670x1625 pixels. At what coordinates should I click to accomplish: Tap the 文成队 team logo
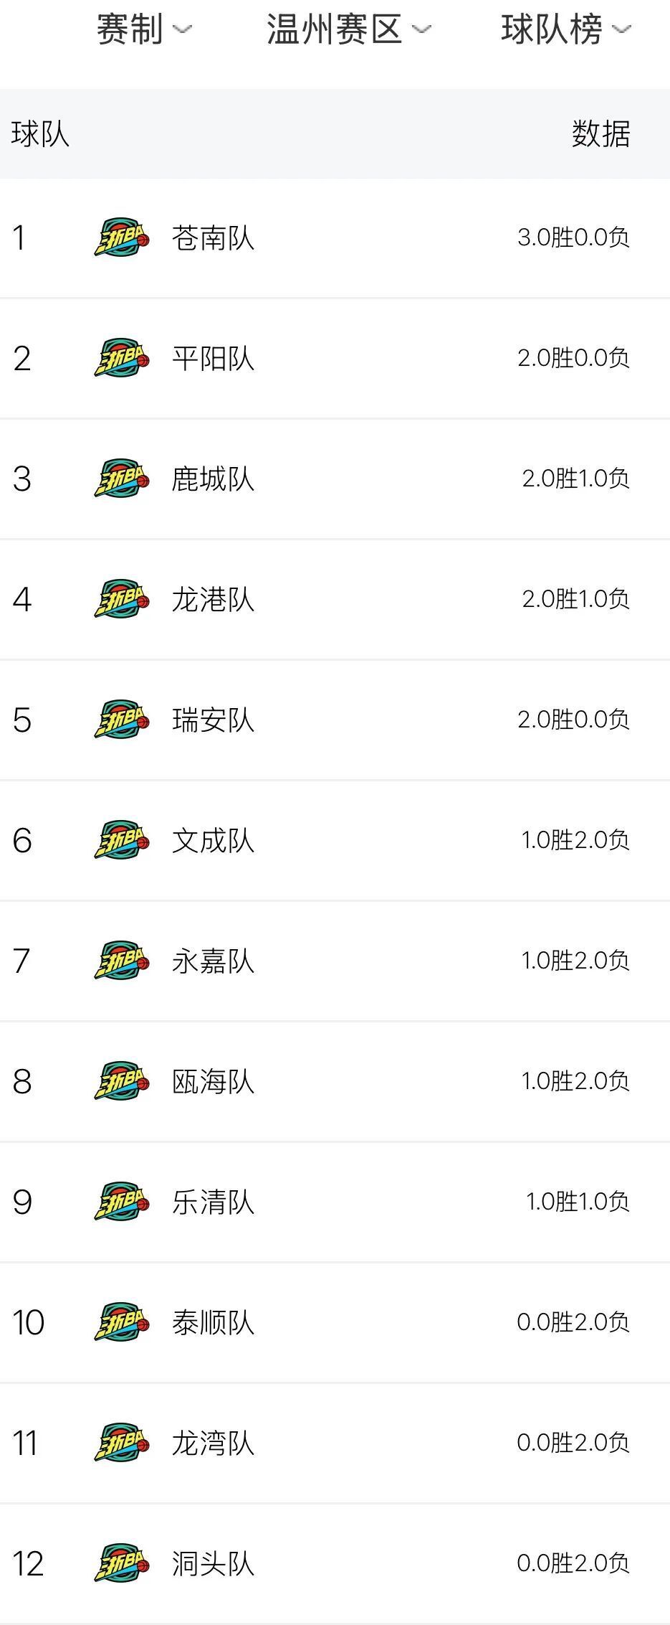[x=122, y=840]
